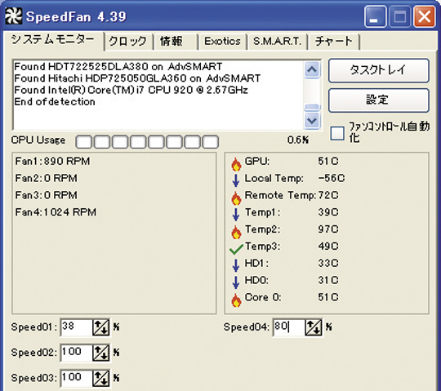Open the S.M.A.R.T. tab
This screenshot has width=441, height=391.
[x=278, y=42]
